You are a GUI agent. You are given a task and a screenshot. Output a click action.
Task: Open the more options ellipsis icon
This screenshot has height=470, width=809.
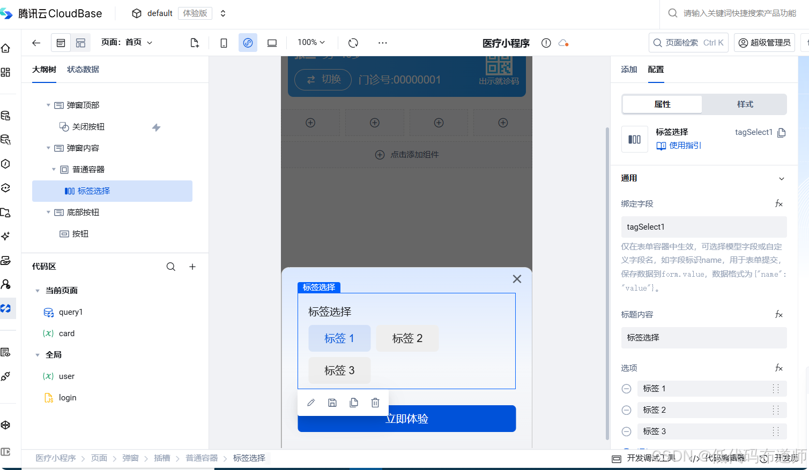382,42
